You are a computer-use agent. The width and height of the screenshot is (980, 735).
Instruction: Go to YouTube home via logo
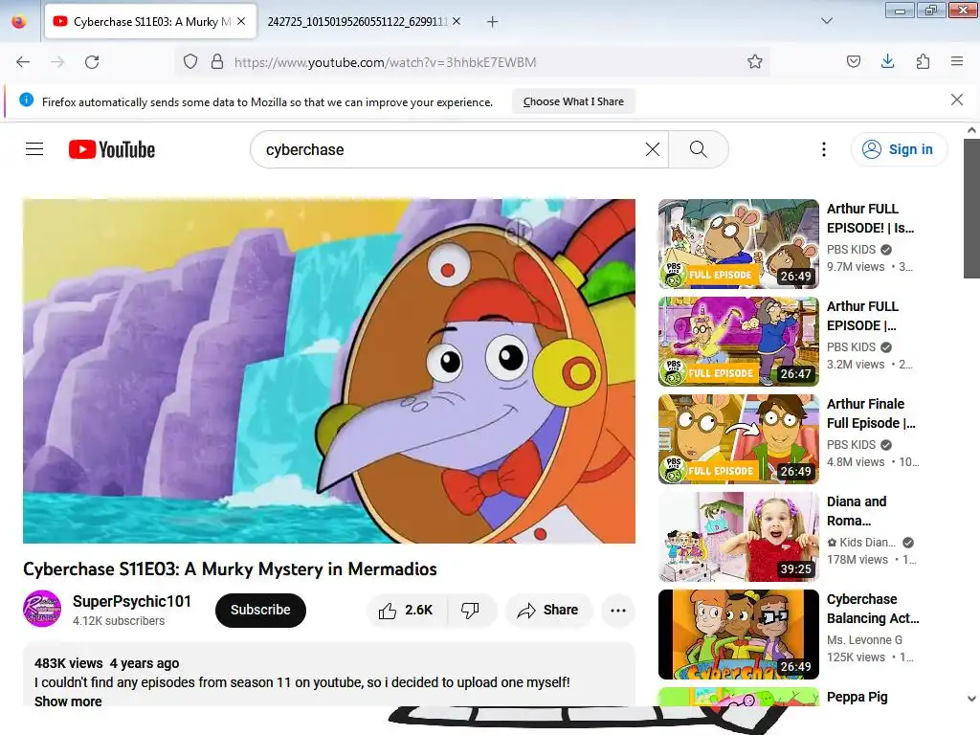coord(112,149)
